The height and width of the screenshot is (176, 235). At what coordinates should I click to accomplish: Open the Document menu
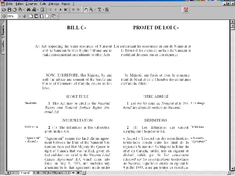coord(31,4)
